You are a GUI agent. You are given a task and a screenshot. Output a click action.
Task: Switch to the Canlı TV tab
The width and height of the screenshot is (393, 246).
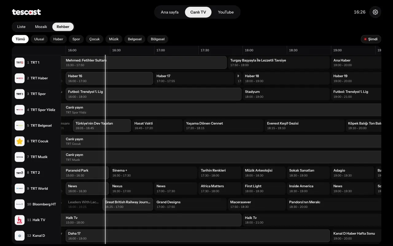click(x=198, y=12)
